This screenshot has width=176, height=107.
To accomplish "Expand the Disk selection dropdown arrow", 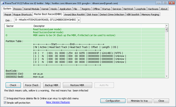I will 79,20.
